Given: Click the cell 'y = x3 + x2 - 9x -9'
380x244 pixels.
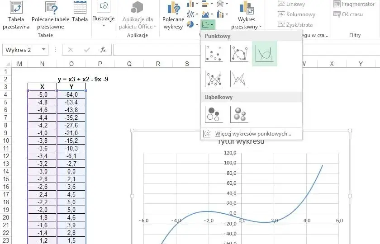Looking at the screenshot, I should [83, 79].
